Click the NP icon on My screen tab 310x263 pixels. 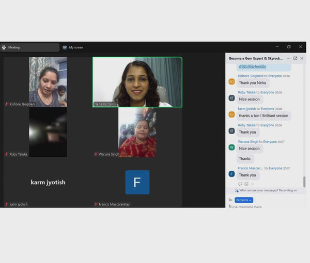(65, 47)
